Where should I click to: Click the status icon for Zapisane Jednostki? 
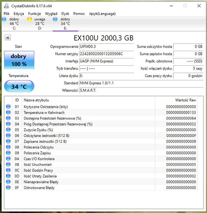tap(8, 141)
